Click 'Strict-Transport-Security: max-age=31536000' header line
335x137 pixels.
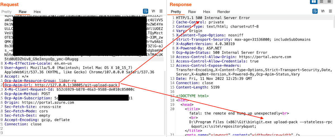point(243,40)
